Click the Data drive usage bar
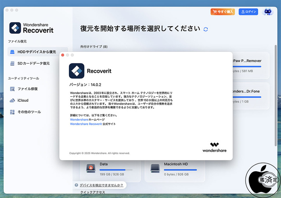 point(112,170)
